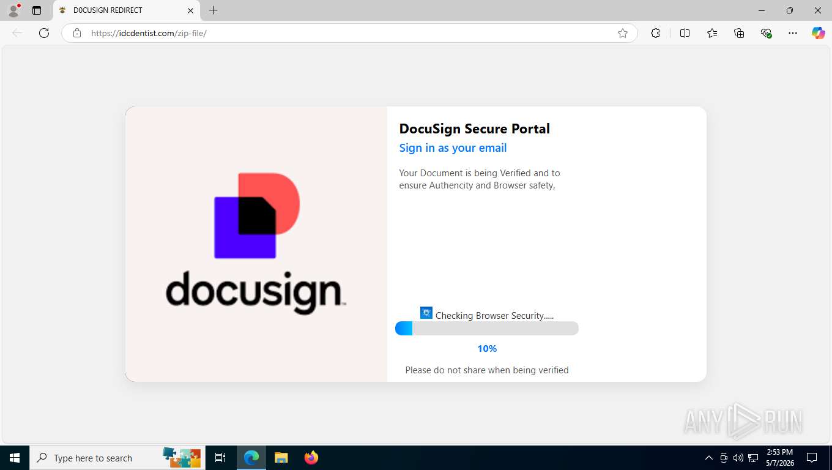Minimize the Edge browser window

(762, 10)
